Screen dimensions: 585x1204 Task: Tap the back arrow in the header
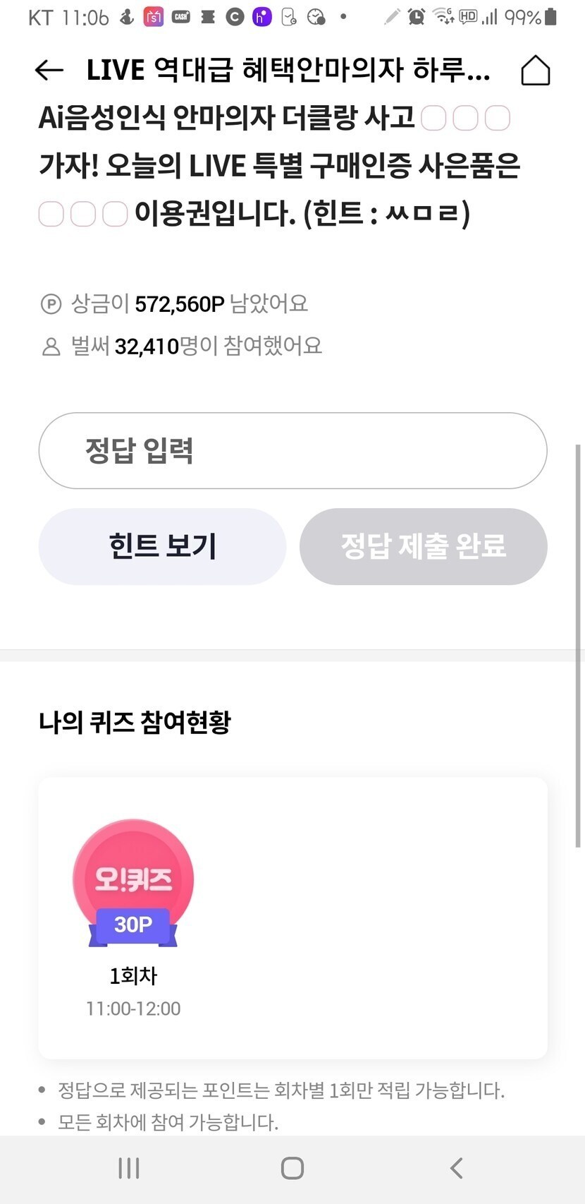coord(49,70)
